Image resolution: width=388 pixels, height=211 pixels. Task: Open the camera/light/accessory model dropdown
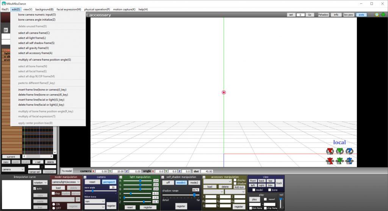coord(66,182)
